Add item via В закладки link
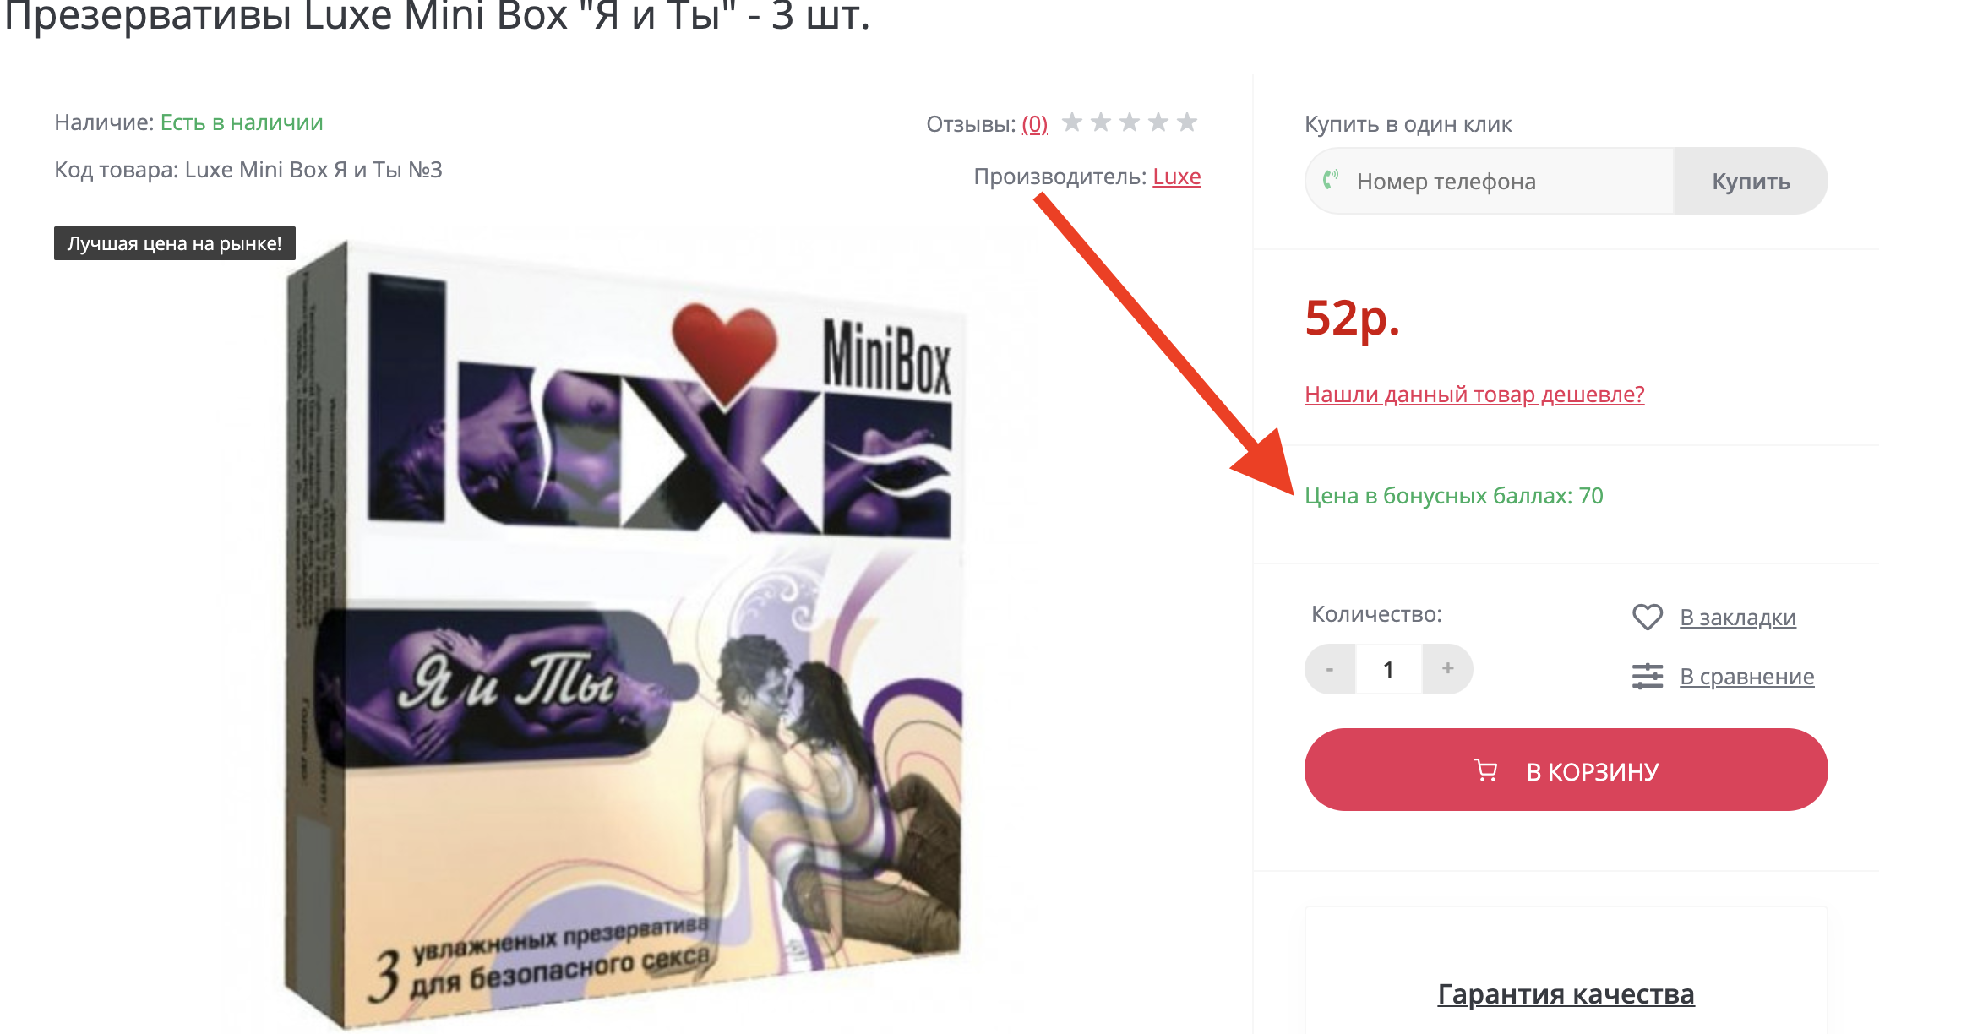The width and height of the screenshot is (1972, 1034). click(1737, 618)
